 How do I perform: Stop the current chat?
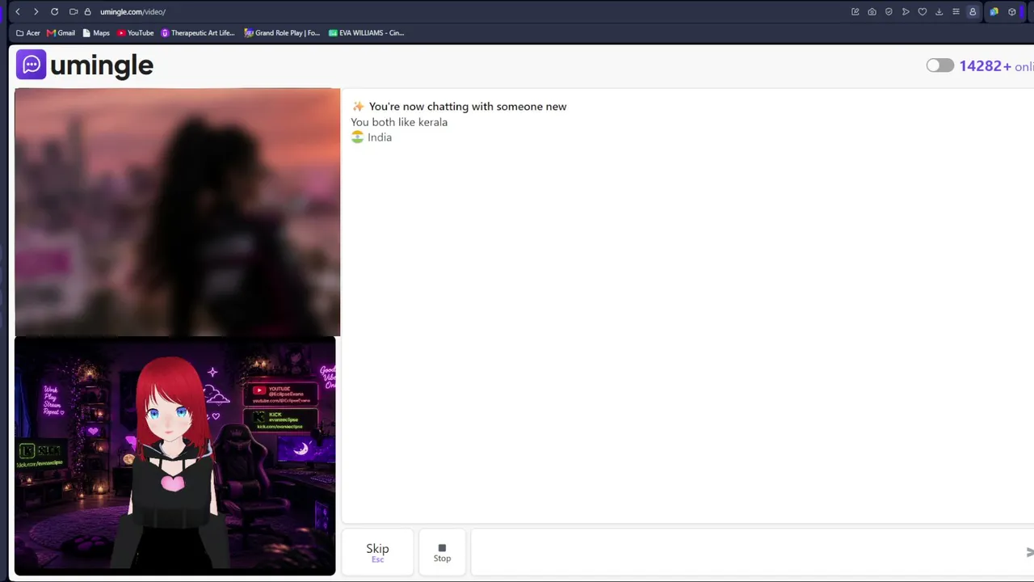point(442,552)
